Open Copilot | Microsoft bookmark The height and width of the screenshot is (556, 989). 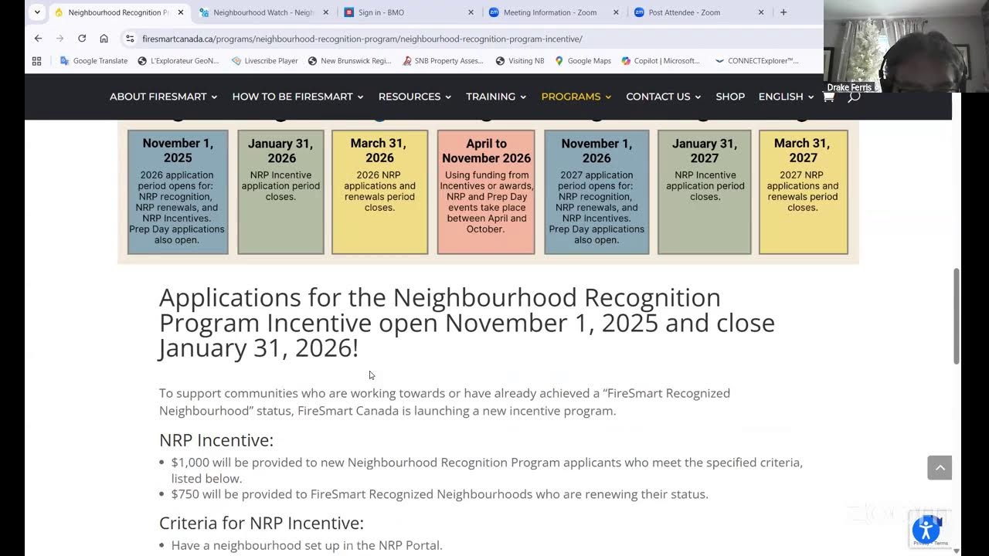coord(661,60)
